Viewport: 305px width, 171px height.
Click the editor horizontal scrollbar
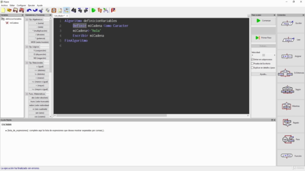pos(112,115)
